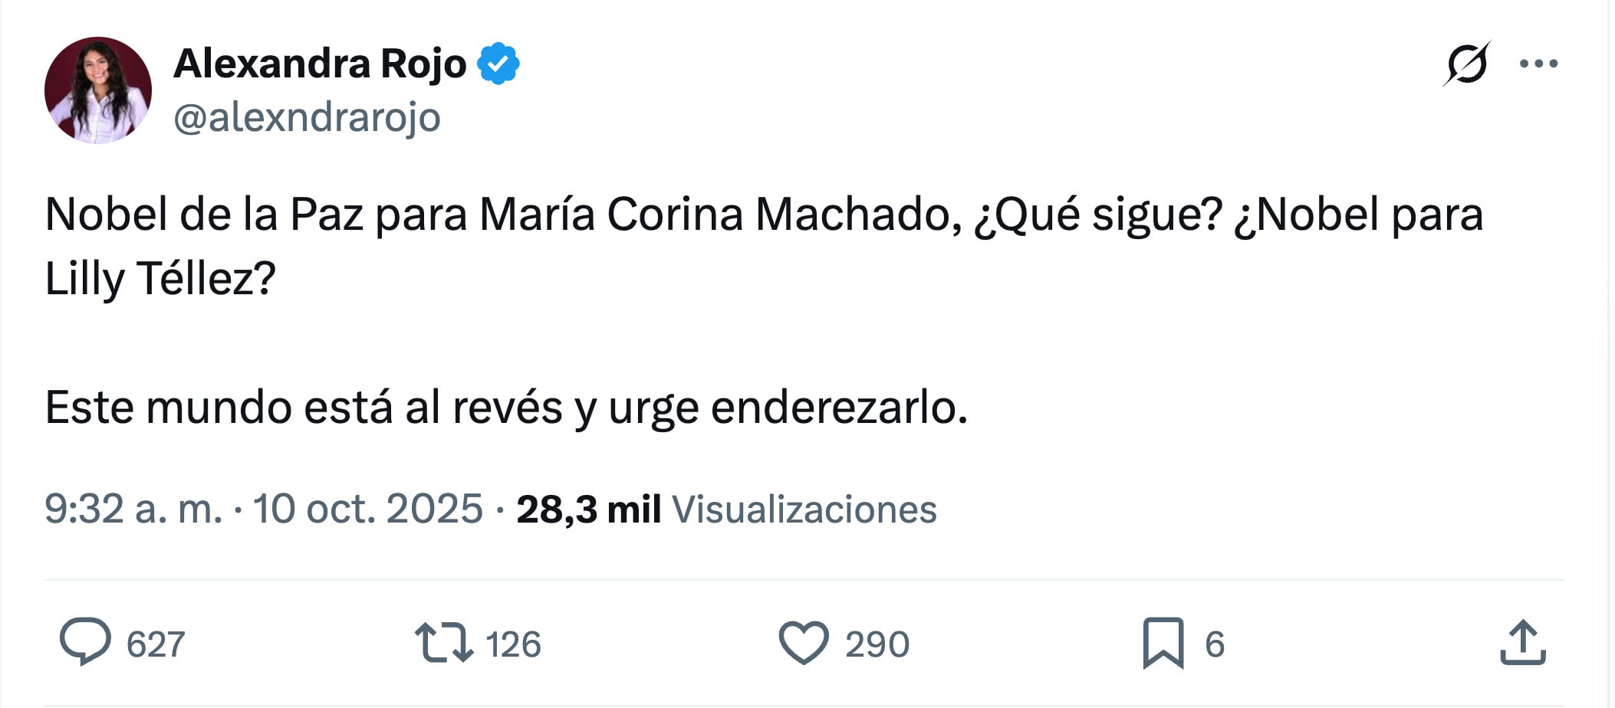Click the reply speech bubble icon

85,642
